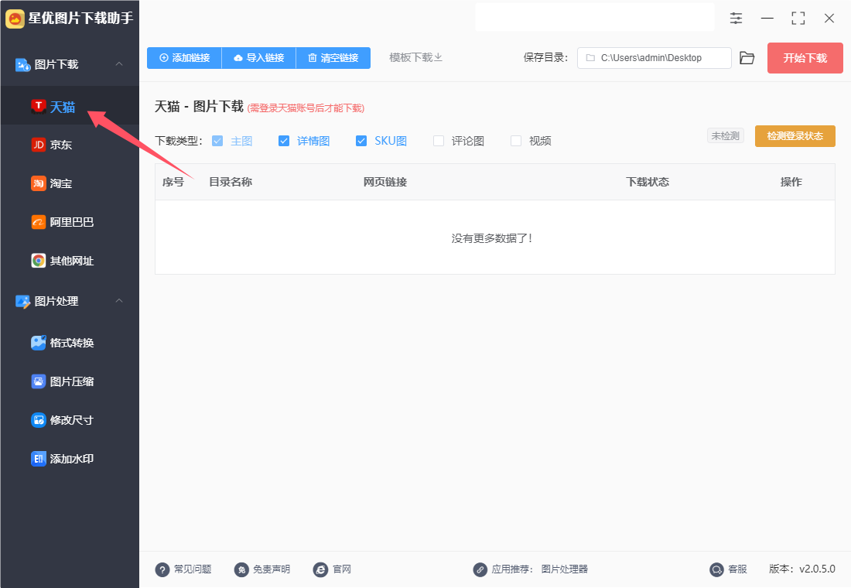Click the 图片压缩 icon
The width and height of the screenshot is (851, 588).
[x=39, y=381]
